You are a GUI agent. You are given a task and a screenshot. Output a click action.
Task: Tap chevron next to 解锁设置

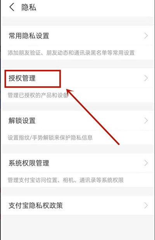coord(146,121)
